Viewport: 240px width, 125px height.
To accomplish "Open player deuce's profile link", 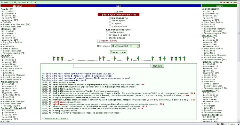I will coord(4,55).
